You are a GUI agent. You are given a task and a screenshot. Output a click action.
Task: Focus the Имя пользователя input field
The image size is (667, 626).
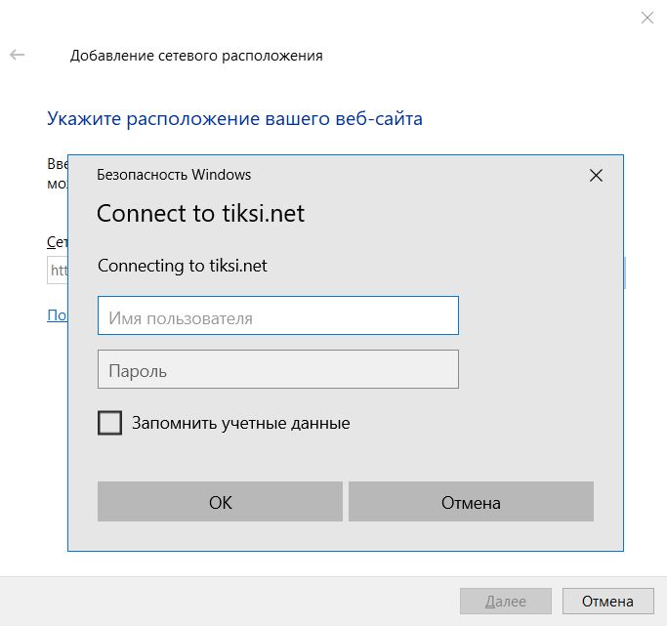pos(277,316)
